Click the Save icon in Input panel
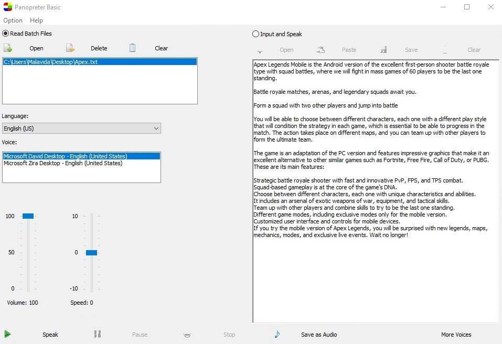The image size is (502, 344). click(x=383, y=50)
